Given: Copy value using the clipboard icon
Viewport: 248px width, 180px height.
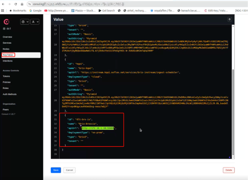Looking at the screenshot, I should click(x=229, y=19).
